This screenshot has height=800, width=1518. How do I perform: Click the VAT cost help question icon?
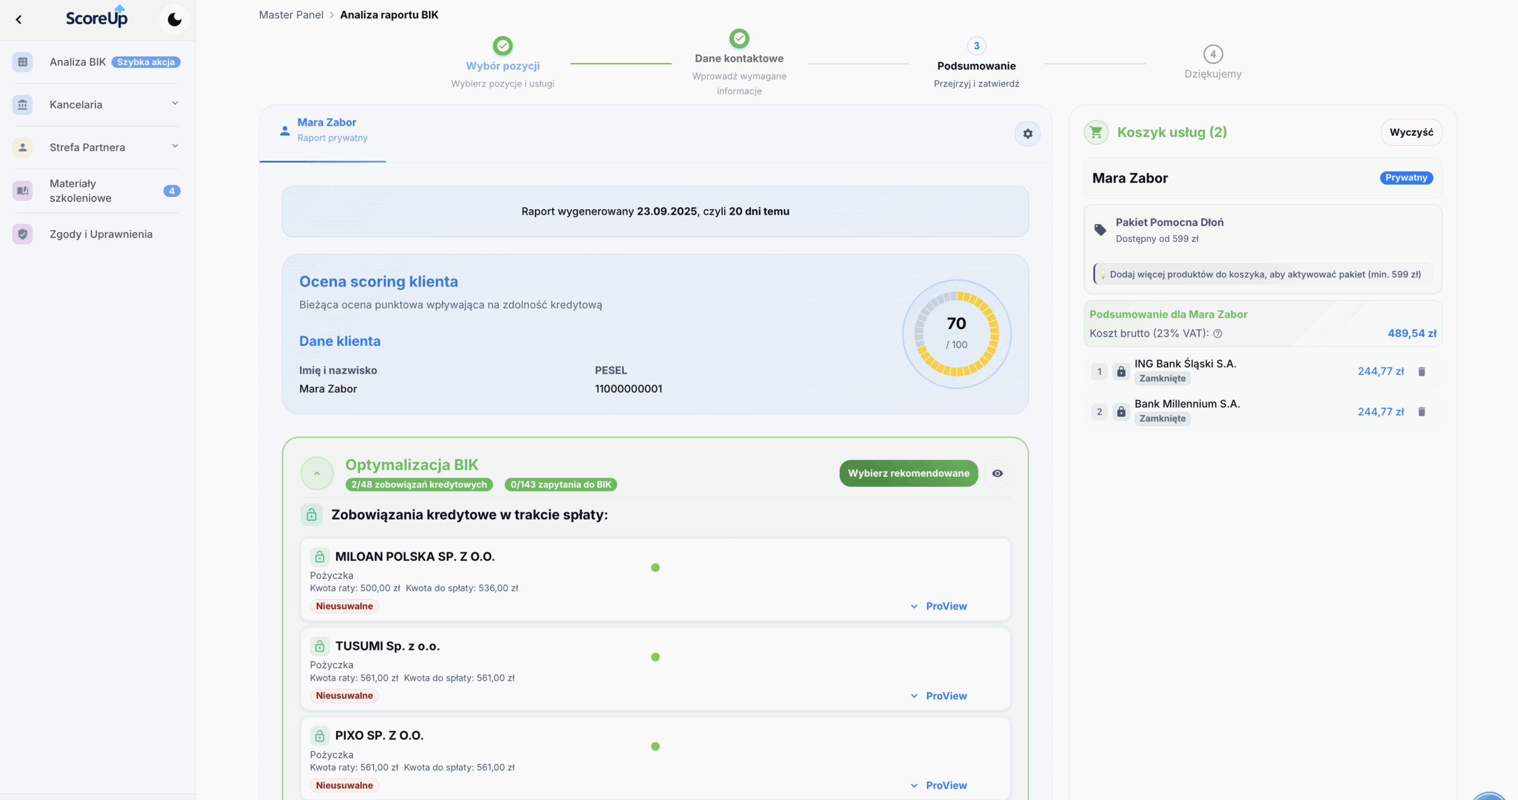point(1217,334)
